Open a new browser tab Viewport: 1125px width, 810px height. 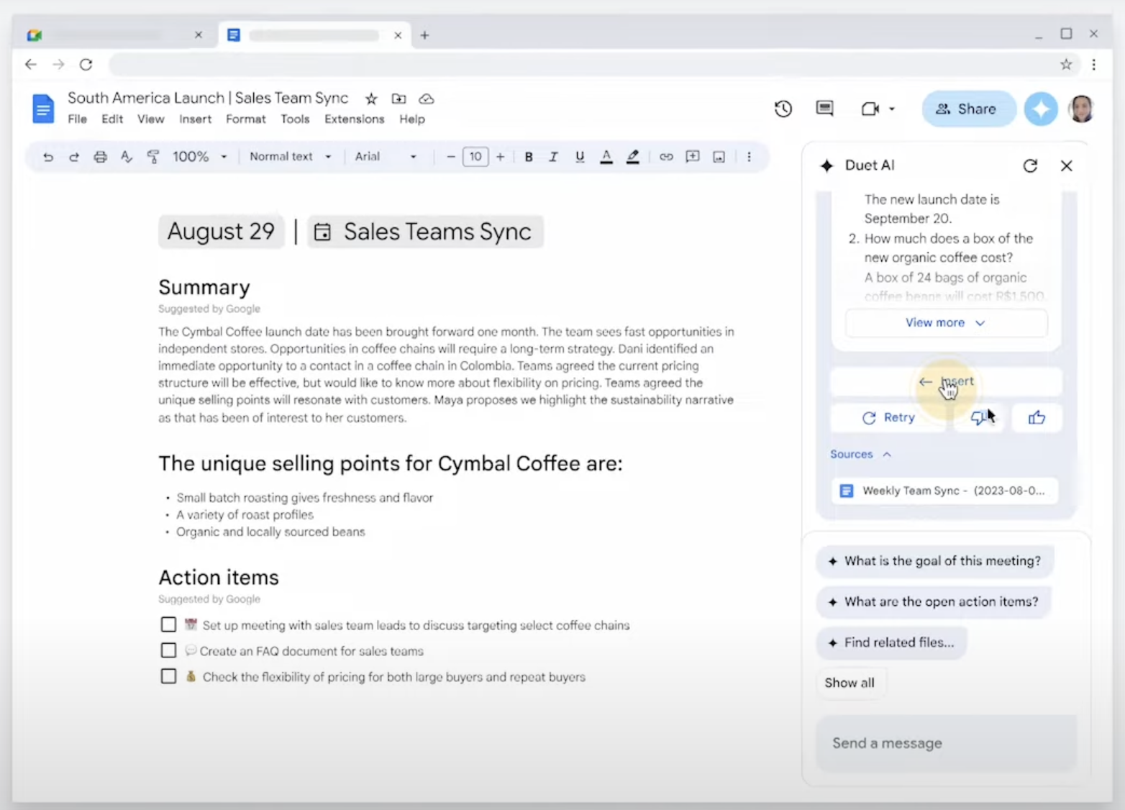coord(424,35)
